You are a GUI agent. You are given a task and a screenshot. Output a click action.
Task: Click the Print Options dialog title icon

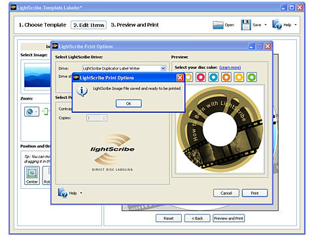[55, 46]
